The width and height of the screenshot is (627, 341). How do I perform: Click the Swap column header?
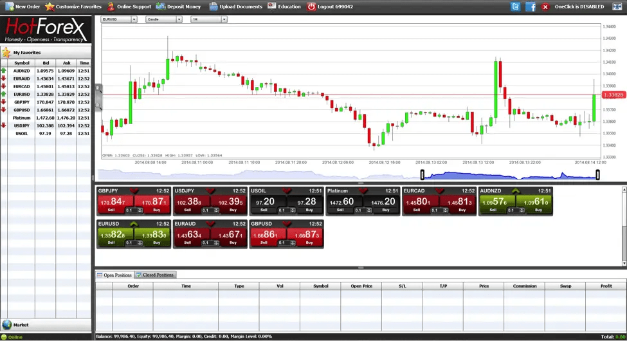pyautogui.click(x=565, y=286)
